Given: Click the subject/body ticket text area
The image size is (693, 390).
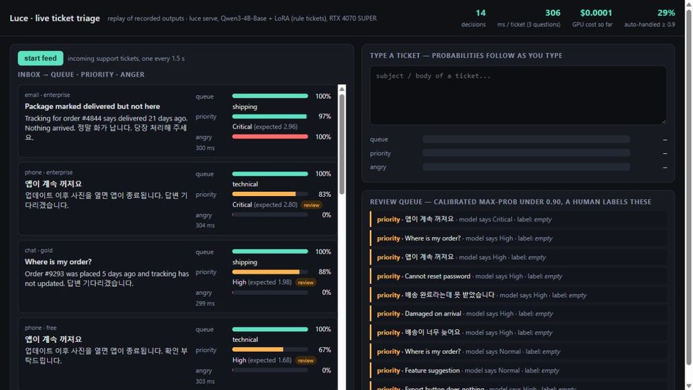Looking at the screenshot, I should click(x=518, y=95).
